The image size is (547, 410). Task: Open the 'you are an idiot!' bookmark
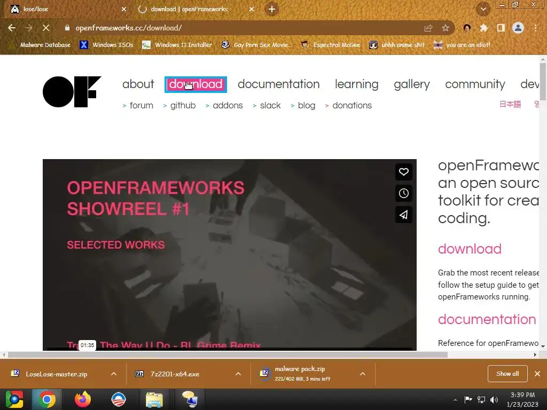(462, 45)
